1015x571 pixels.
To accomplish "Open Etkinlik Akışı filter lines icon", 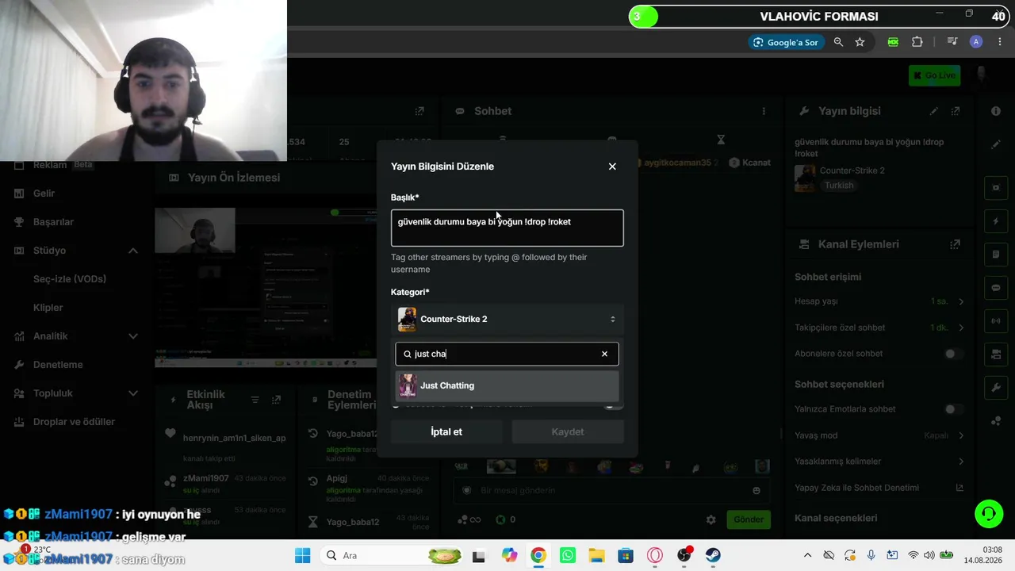I will point(255,400).
